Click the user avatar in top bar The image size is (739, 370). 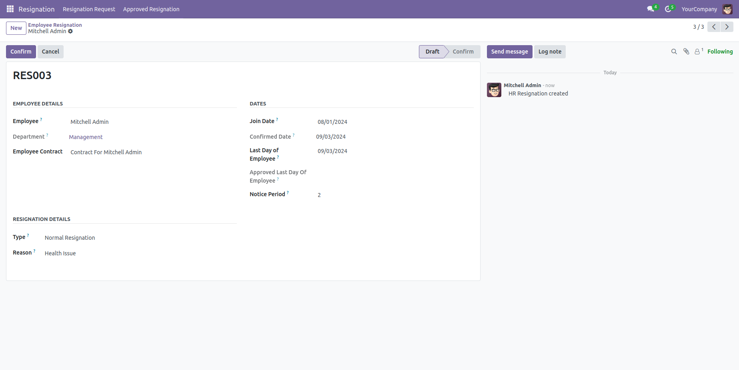727,9
